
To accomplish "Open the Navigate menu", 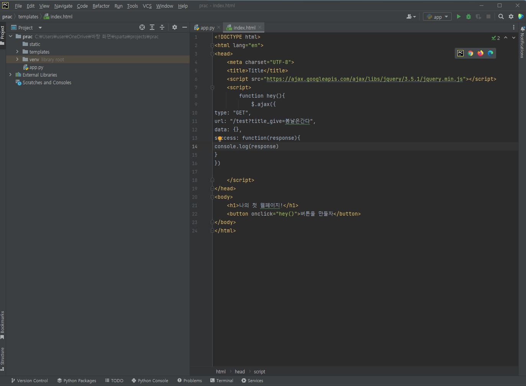I will coord(63,6).
